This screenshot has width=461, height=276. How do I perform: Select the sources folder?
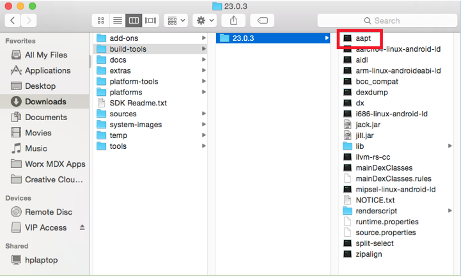click(150, 114)
